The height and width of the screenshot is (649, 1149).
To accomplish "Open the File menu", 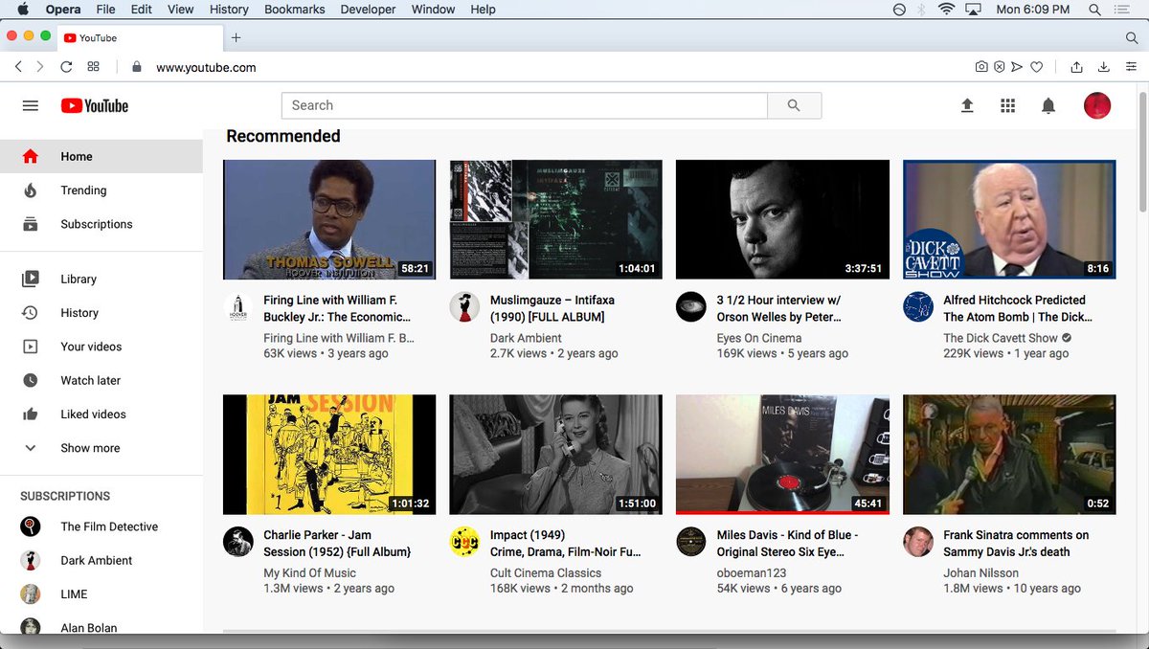I will click(105, 10).
